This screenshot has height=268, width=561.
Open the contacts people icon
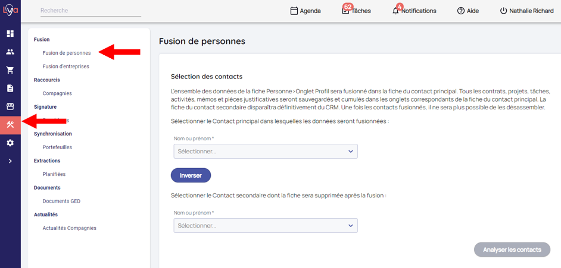point(10,52)
